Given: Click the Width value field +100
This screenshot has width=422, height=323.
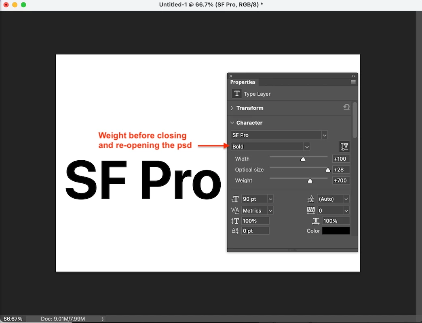Looking at the screenshot, I should click(341, 159).
